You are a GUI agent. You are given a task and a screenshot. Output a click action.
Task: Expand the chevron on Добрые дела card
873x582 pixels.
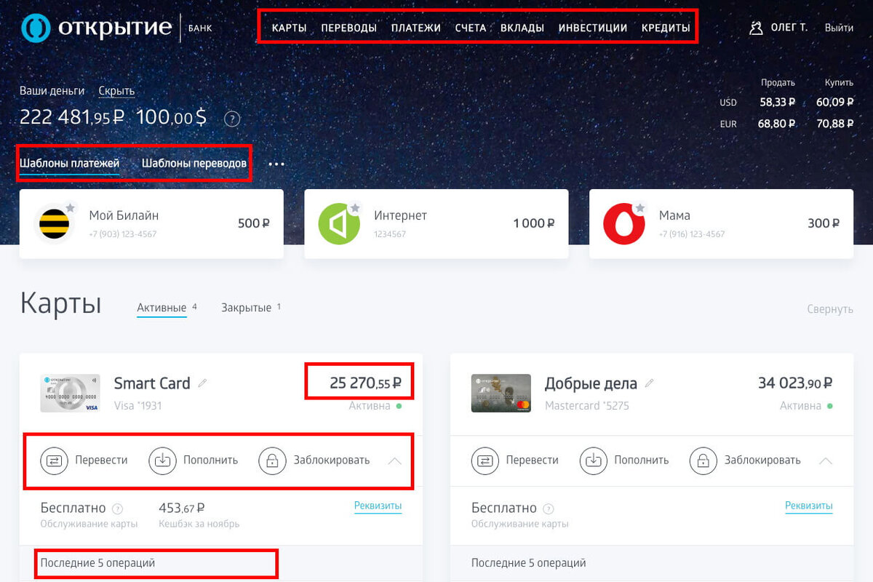pyautogui.click(x=826, y=460)
